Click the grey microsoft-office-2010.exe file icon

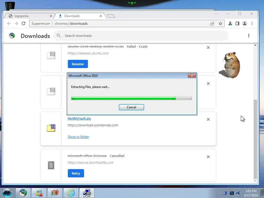(x=51, y=165)
